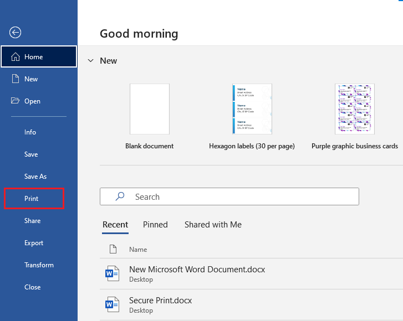Screen dimensions: 403x321
Task: Go to the Share option
Action: (32, 221)
